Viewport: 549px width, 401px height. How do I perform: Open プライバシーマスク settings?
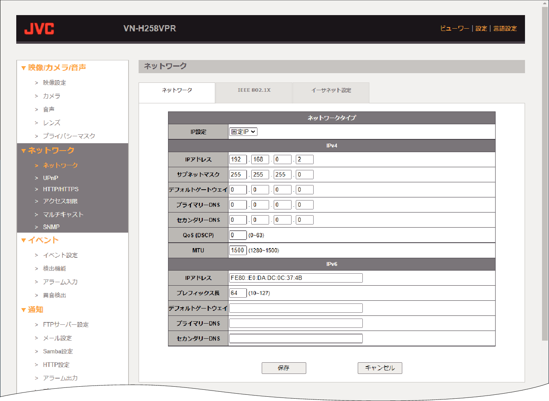[x=69, y=136]
